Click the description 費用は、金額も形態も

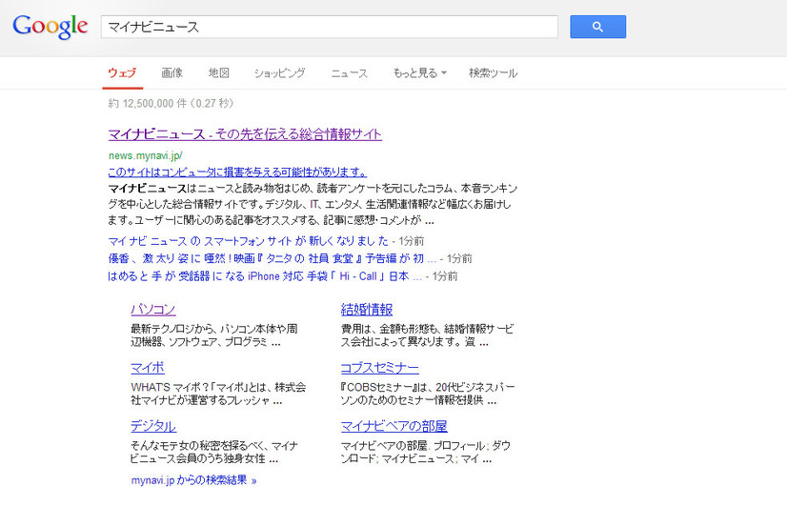coord(428,335)
